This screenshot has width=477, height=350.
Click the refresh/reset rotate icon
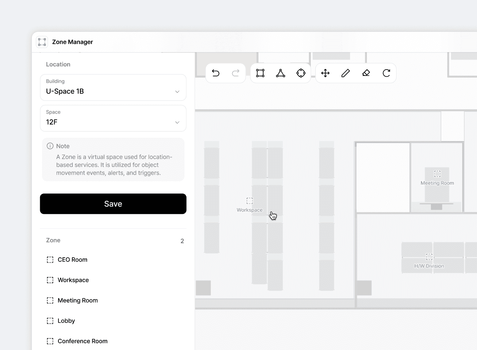tap(386, 73)
